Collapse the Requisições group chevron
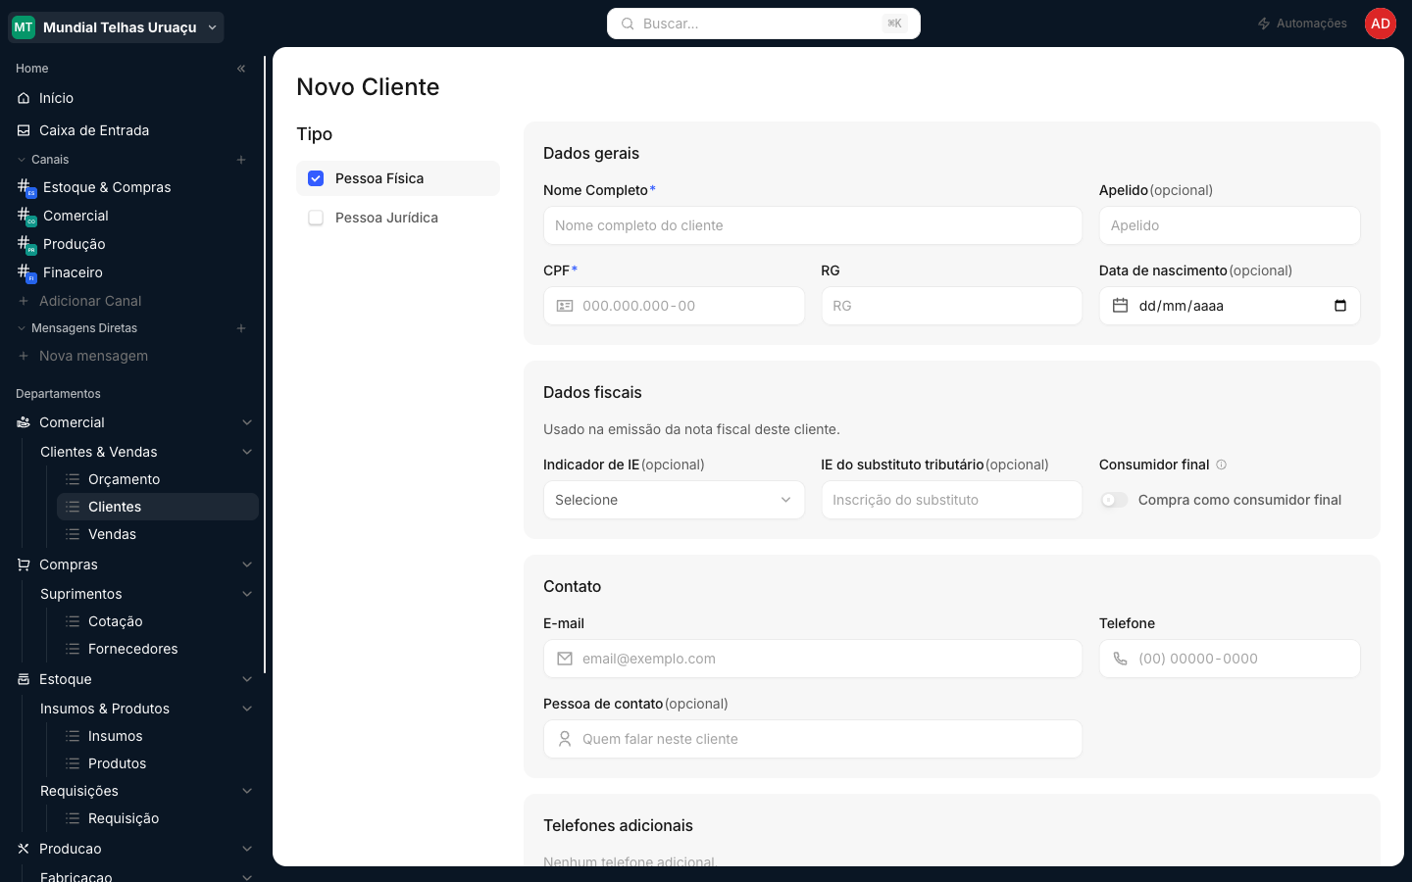This screenshot has width=1412, height=882. tap(247, 791)
